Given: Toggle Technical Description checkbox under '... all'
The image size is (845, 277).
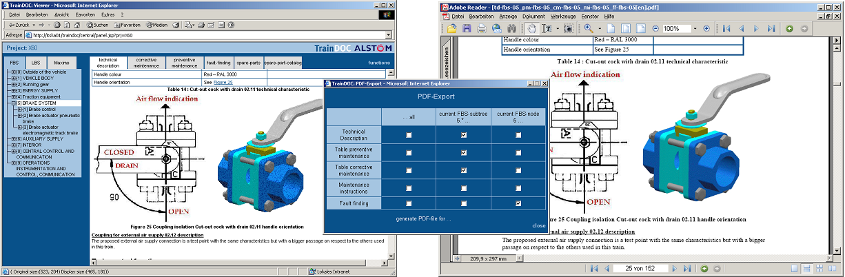Looking at the screenshot, I should [x=409, y=135].
